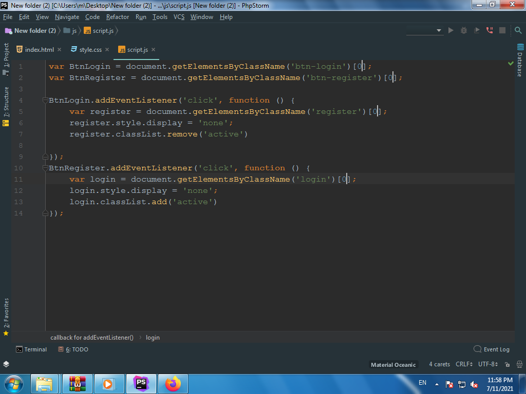Click the green inspection checkmark indicator
Viewport: 526px width, 394px height.
click(511, 64)
